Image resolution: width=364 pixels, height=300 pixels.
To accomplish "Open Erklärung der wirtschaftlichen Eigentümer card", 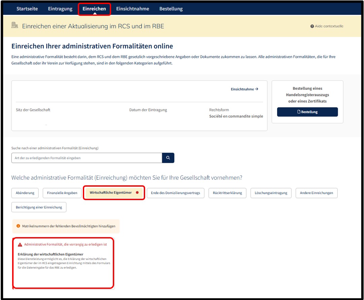I will [63, 263].
